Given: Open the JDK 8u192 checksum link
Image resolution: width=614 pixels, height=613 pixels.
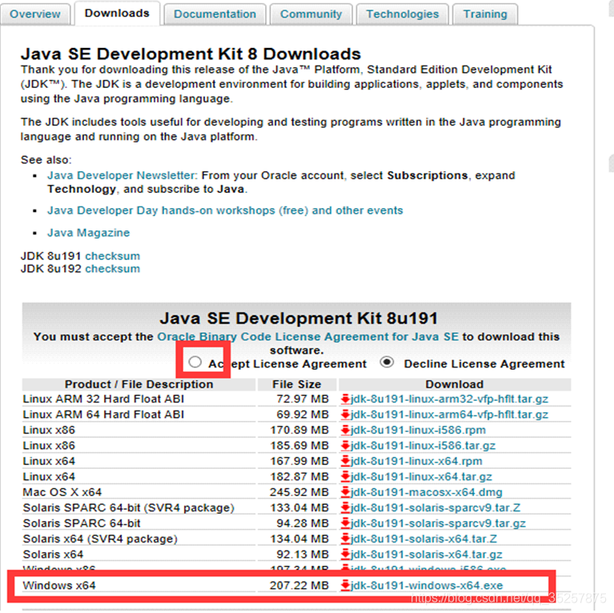Looking at the screenshot, I should coord(112,269).
